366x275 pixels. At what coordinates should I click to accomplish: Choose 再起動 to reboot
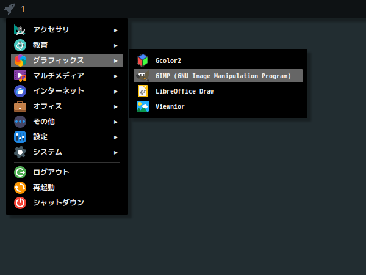pos(67,188)
